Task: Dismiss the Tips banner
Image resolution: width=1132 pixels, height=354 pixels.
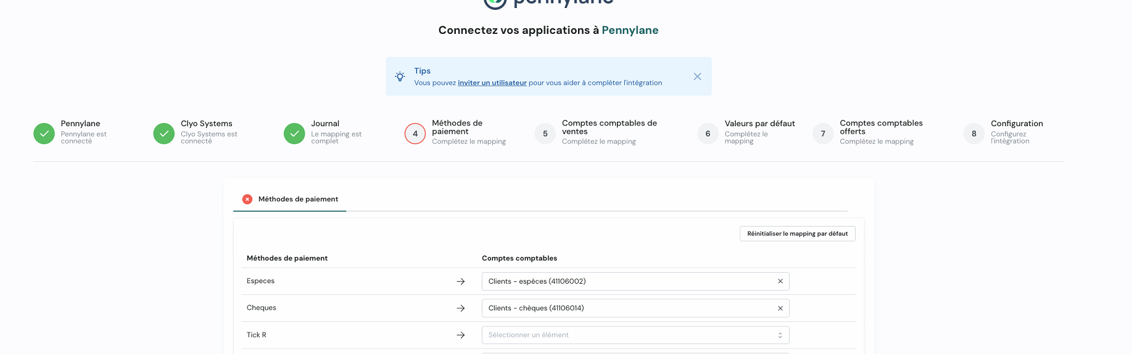Action: (x=697, y=76)
